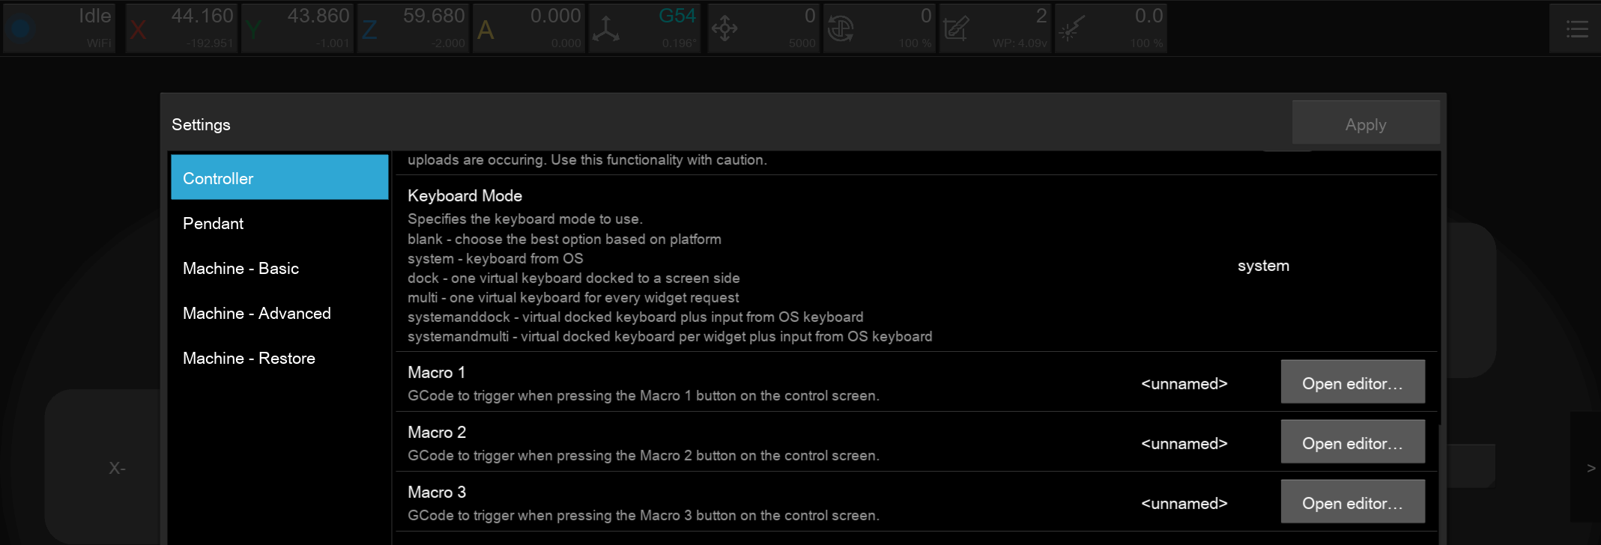Switch to the Pendant settings section
The image size is (1601, 545).
pos(279,223)
